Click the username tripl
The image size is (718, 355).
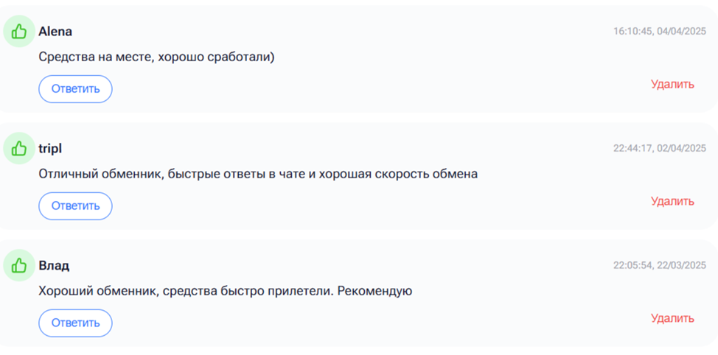coord(50,149)
